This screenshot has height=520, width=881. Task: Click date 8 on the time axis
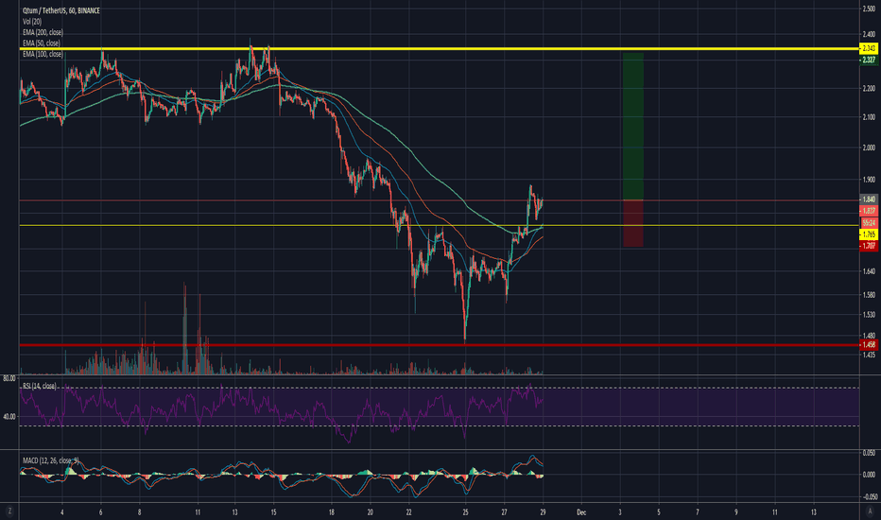point(139,512)
